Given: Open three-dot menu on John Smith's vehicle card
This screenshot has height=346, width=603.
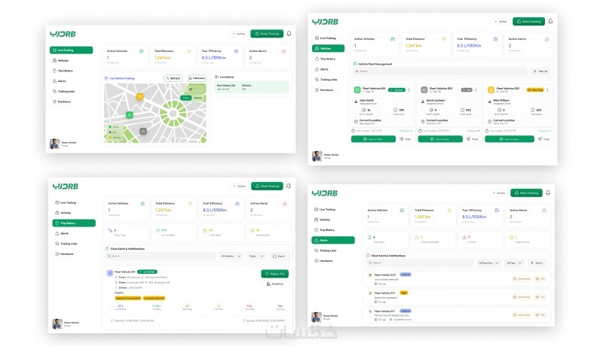Looking at the screenshot, I should click(409, 90).
